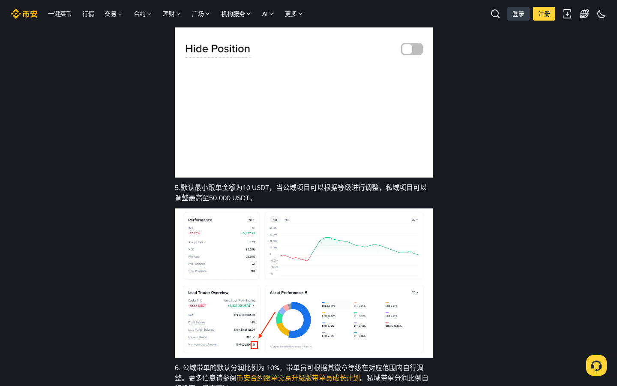Screen dimensions: 617x386
Task: Open the customer support headset chat
Action: (596, 365)
